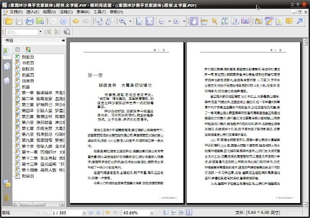Click the snapshot camera tool
310x218 pixels.
point(245,21)
